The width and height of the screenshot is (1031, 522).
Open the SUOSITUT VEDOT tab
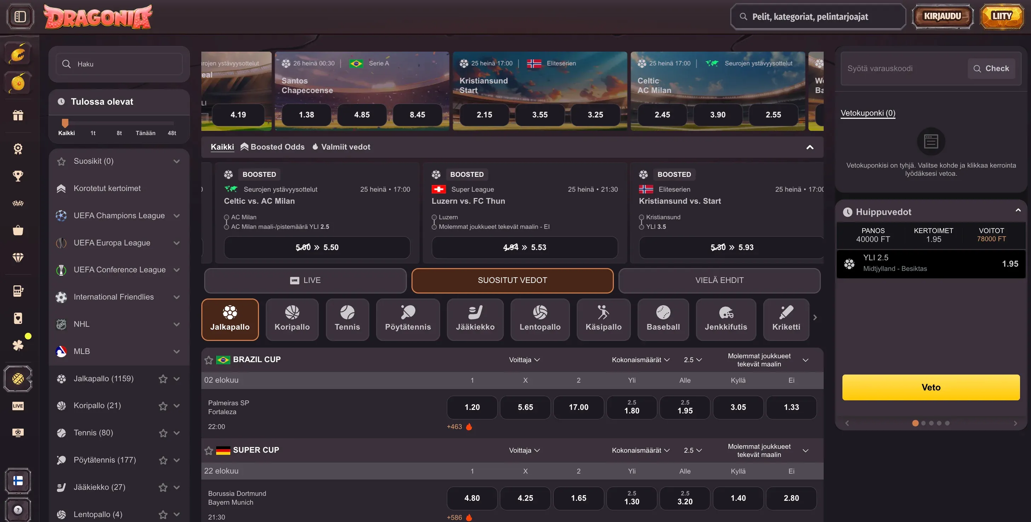point(512,280)
